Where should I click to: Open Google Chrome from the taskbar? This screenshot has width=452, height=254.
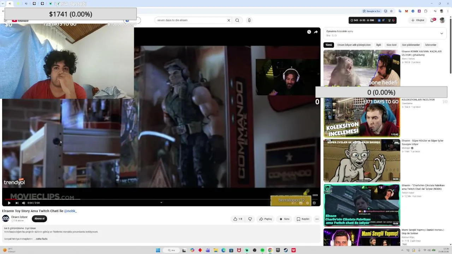coord(270,250)
